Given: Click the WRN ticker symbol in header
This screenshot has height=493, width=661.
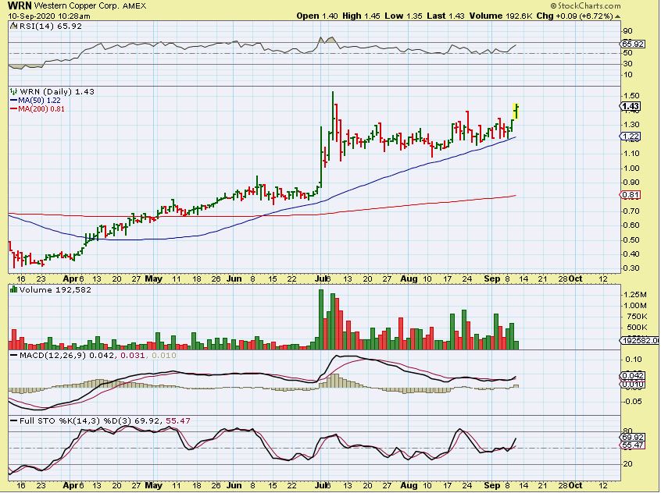Looking at the screenshot, I should click(20, 5).
